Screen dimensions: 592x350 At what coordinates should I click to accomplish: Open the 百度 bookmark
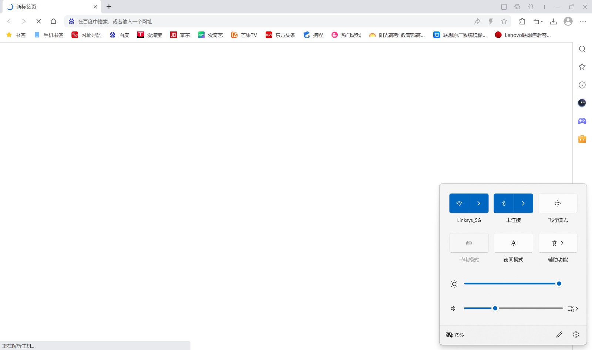pyautogui.click(x=119, y=35)
